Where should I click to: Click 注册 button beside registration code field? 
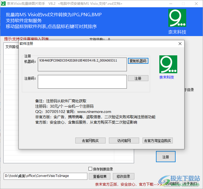coord(138,78)
